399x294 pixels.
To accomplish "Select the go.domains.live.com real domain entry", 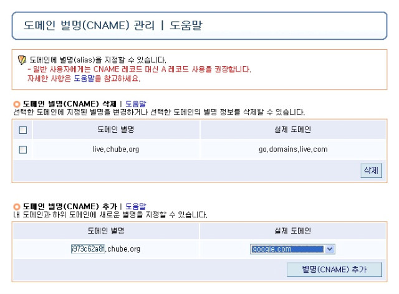I will (293, 149).
